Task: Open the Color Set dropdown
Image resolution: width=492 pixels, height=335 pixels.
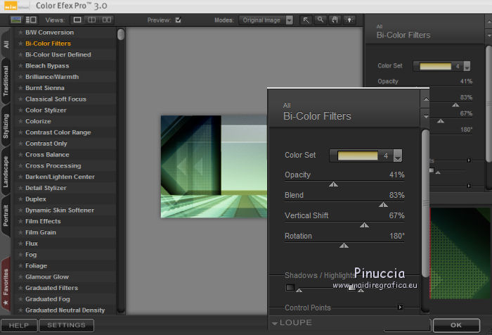Action: tap(398, 156)
